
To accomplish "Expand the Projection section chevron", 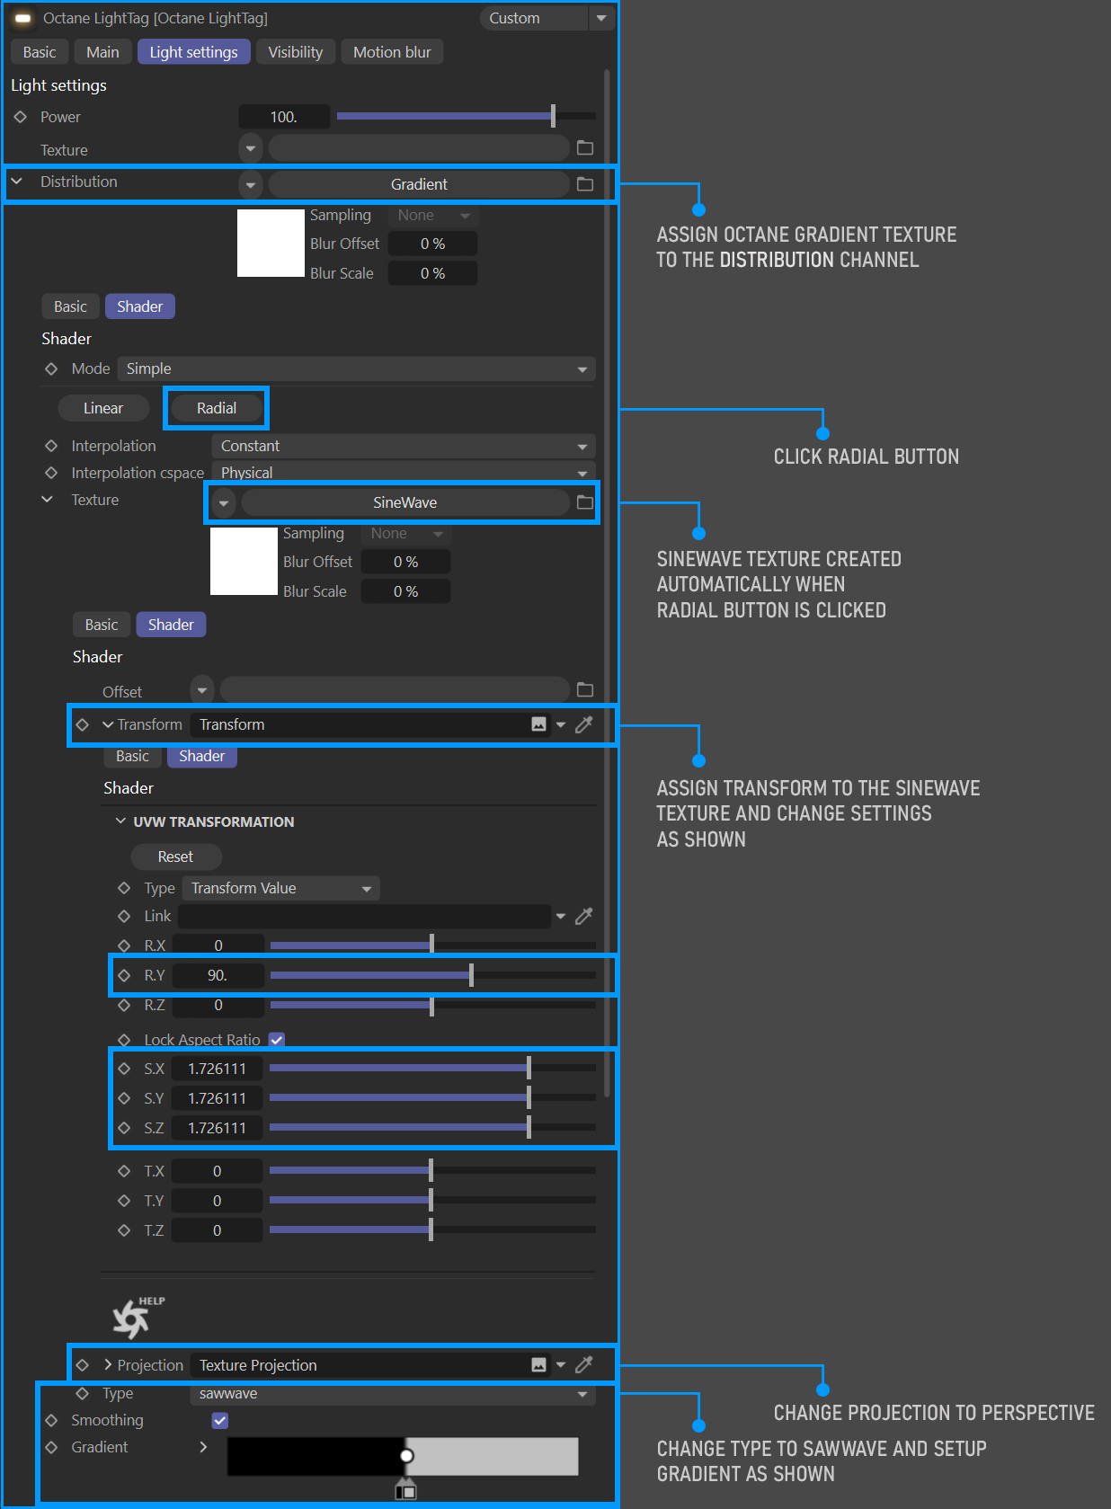I will tap(108, 1365).
